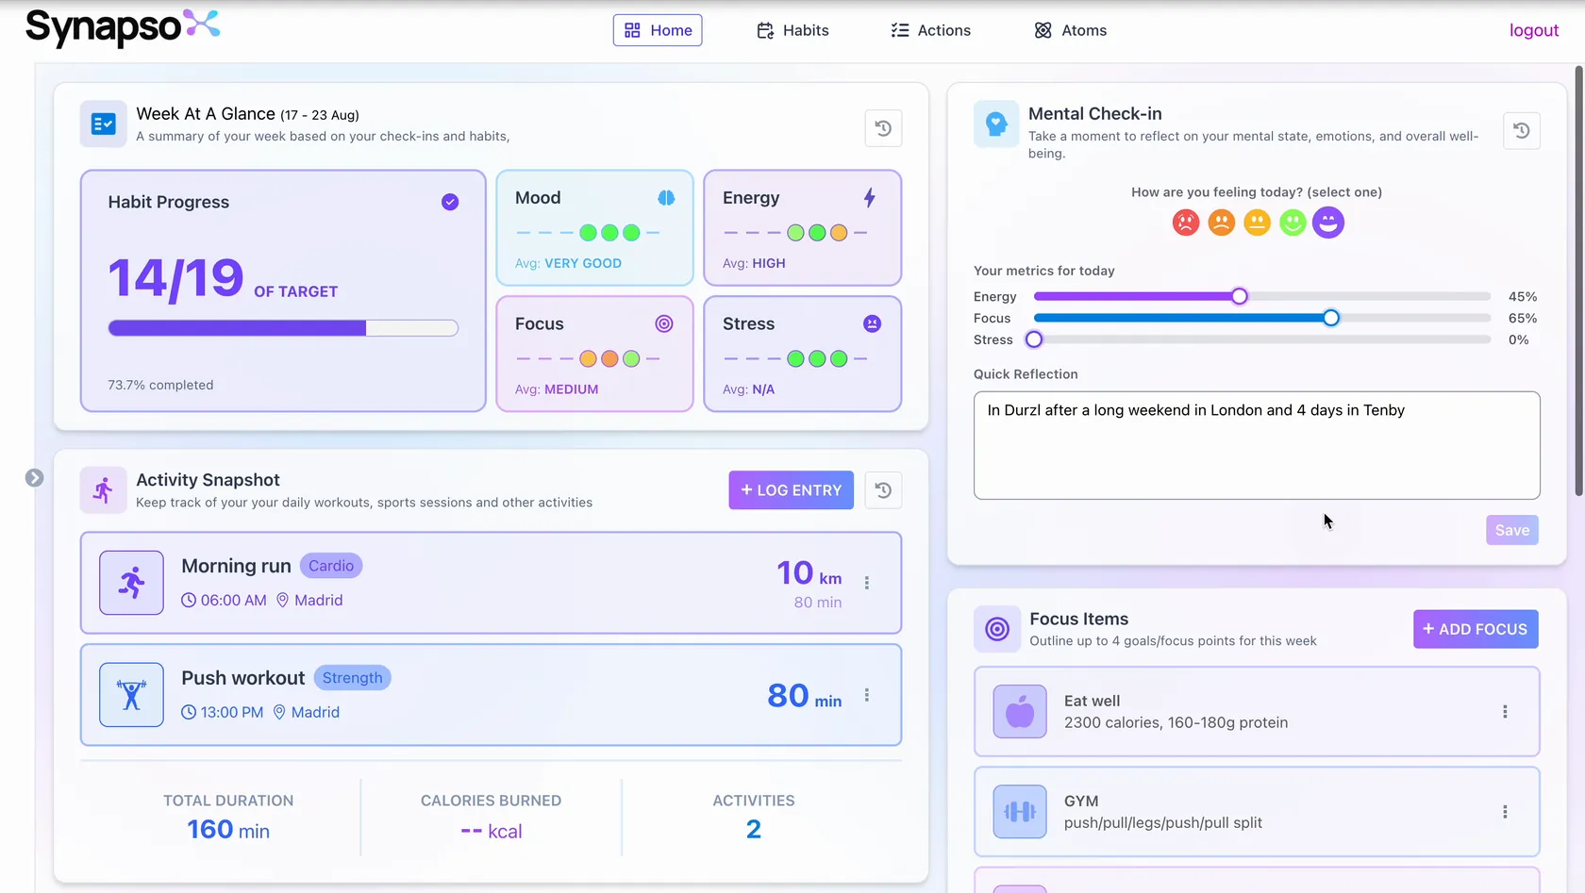Click the clock icon beside 06:00 AM
This screenshot has width=1585, height=893.
pos(189,600)
